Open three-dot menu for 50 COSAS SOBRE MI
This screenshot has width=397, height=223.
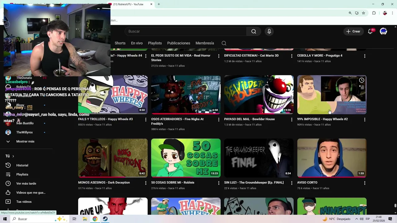[x=219, y=183]
